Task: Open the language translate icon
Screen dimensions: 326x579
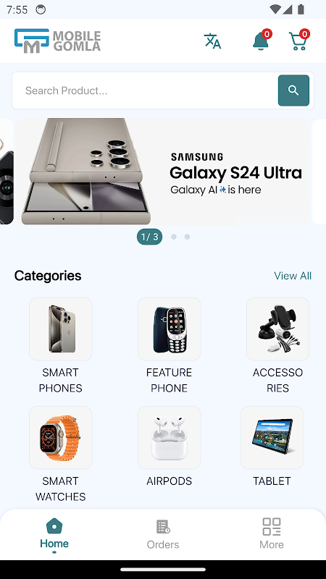Action: point(212,41)
